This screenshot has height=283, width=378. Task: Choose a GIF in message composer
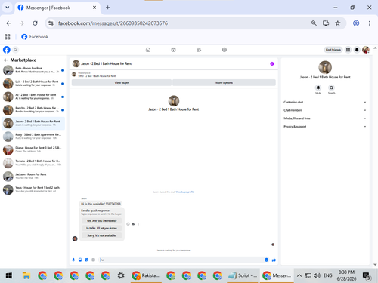coord(94,260)
